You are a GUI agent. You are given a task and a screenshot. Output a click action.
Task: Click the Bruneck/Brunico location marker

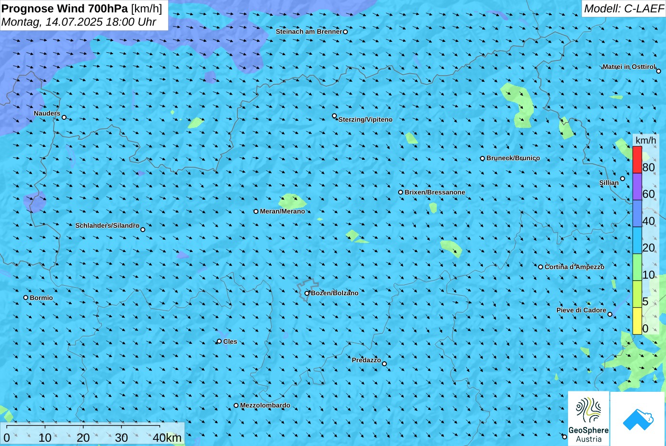click(482, 158)
